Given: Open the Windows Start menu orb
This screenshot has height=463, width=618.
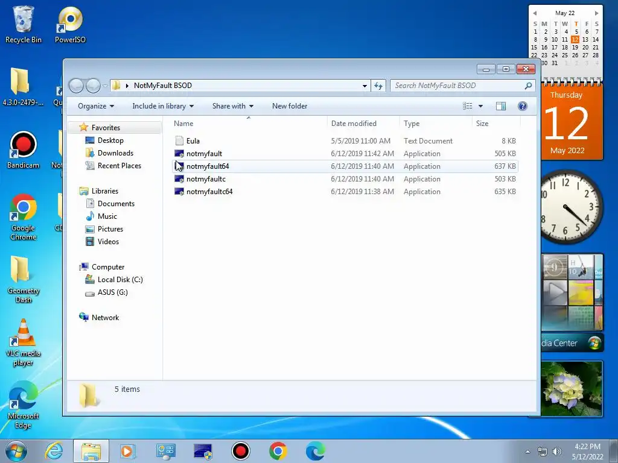Looking at the screenshot, I should pos(16,451).
